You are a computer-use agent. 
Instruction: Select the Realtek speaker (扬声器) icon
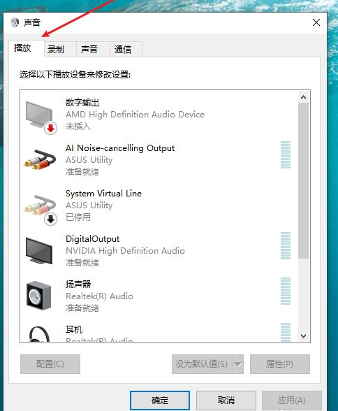tap(38, 296)
